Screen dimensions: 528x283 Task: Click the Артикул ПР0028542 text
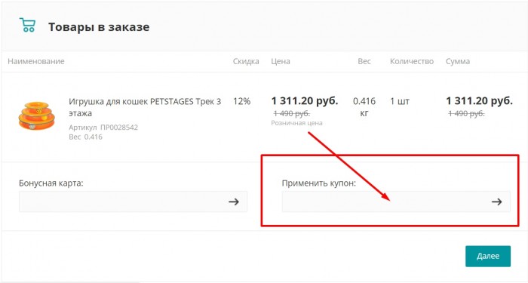tap(103, 128)
